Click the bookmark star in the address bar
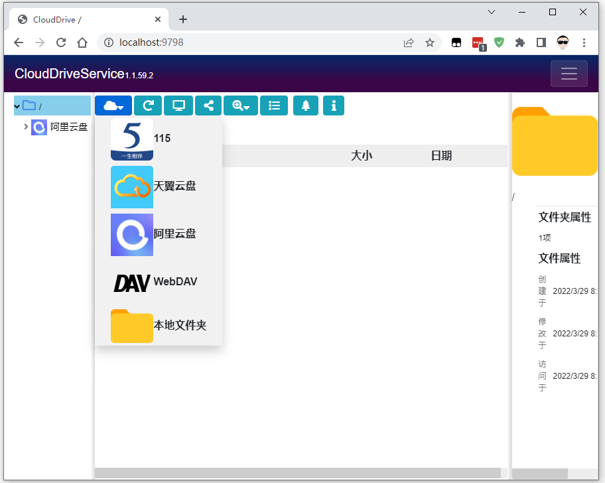 pos(430,42)
